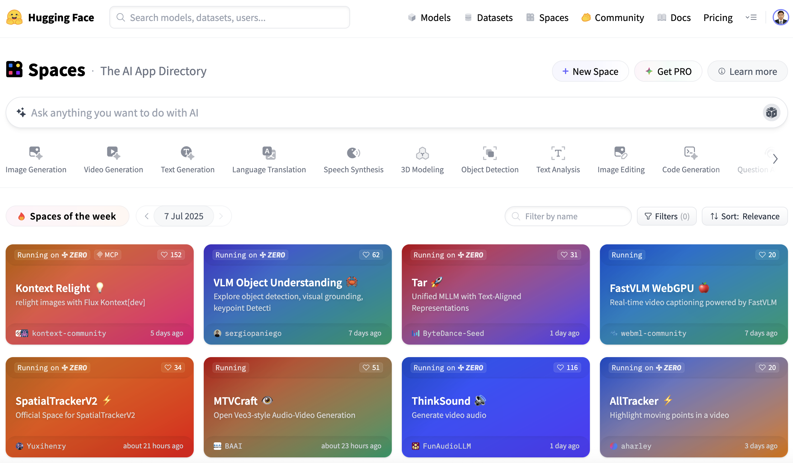Viewport: 793px width, 463px height.
Task: Open ByteDance-Seed author link
Action: click(x=453, y=333)
